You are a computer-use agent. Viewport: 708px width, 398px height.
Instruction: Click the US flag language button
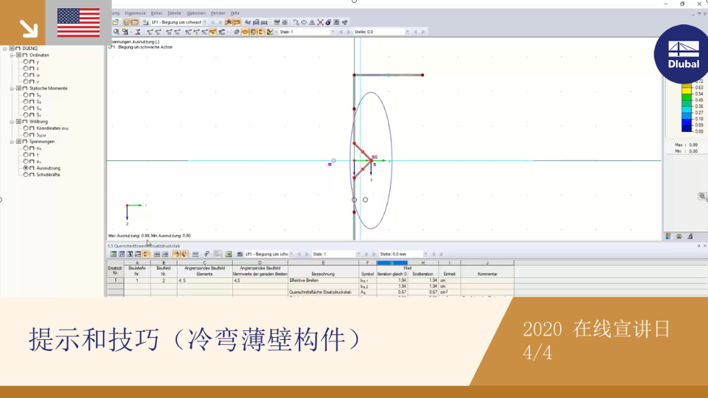click(79, 23)
